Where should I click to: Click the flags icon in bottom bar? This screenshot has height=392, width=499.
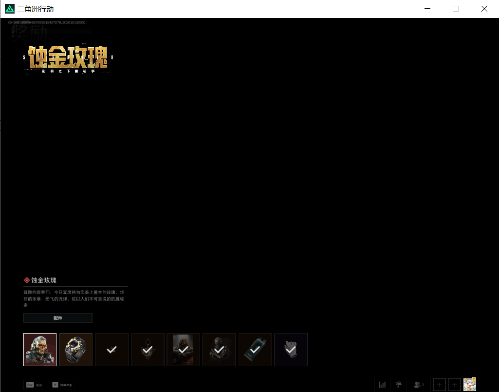click(398, 385)
